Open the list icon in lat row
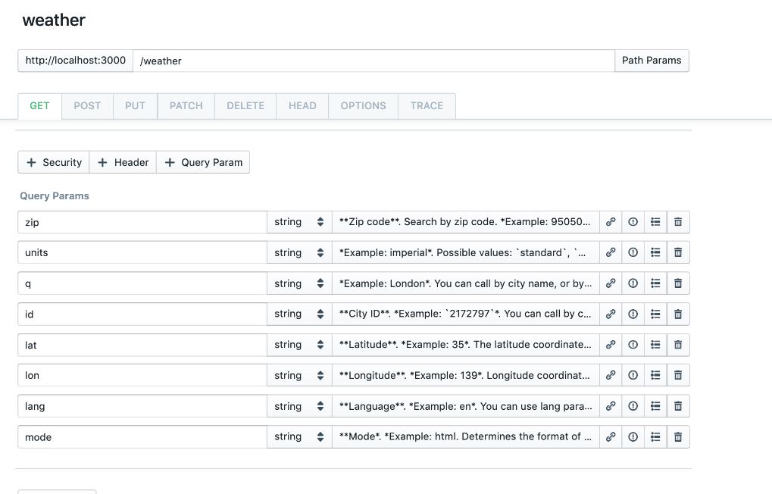Screen dimensions: 772x494 click(655, 345)
